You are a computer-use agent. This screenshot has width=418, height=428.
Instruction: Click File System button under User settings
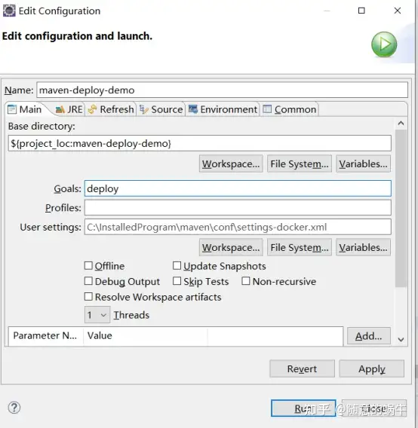pos(300,247)
